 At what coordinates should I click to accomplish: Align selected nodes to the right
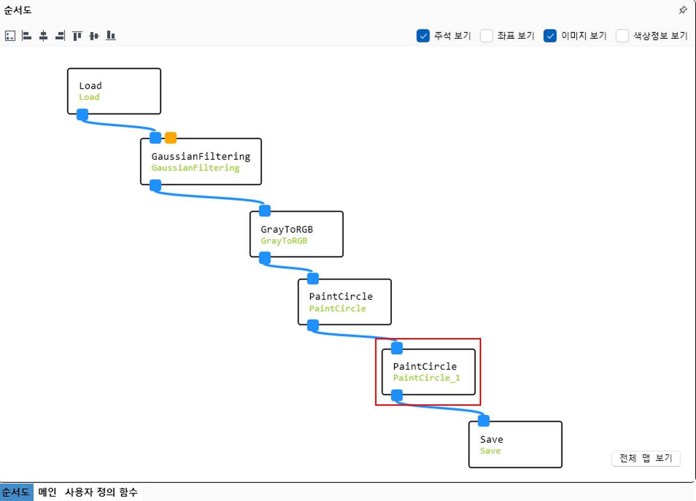tap(60, 36)
